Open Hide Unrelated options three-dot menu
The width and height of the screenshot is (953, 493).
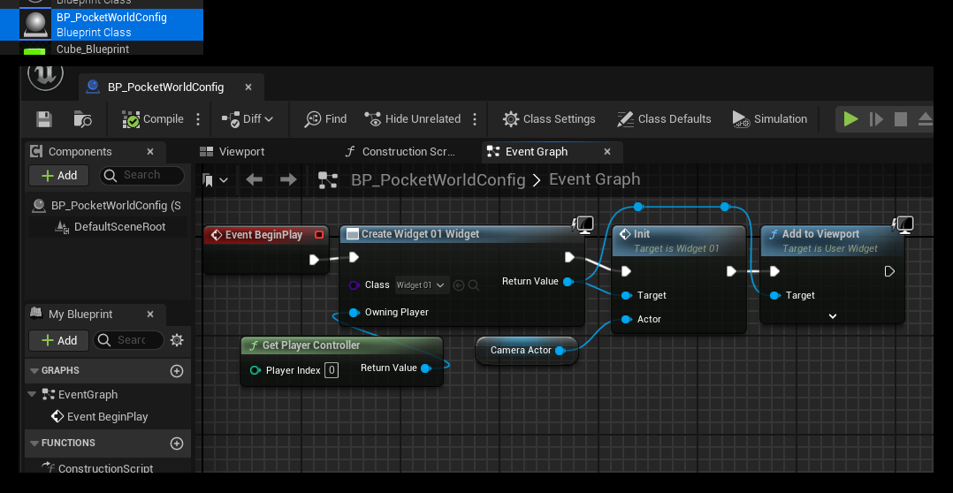click(475, 119)
